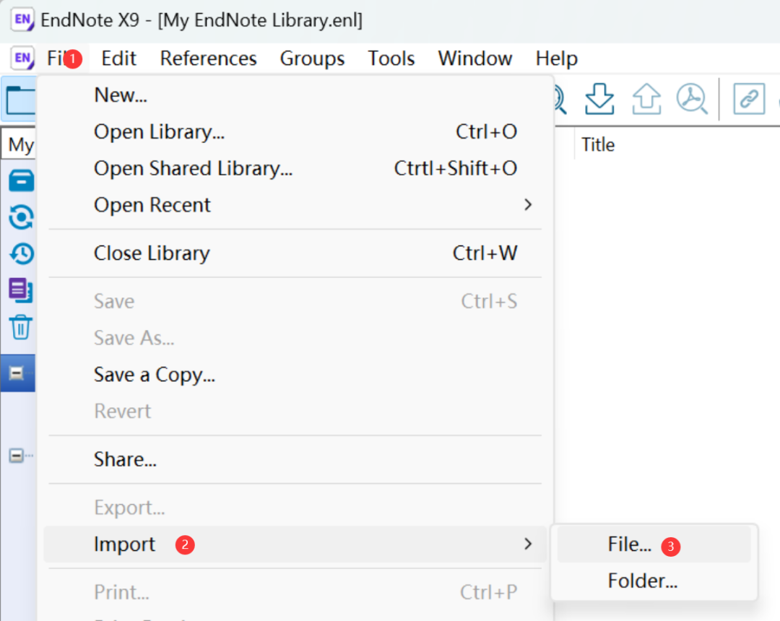Open the Tools menu

point(391,58)
